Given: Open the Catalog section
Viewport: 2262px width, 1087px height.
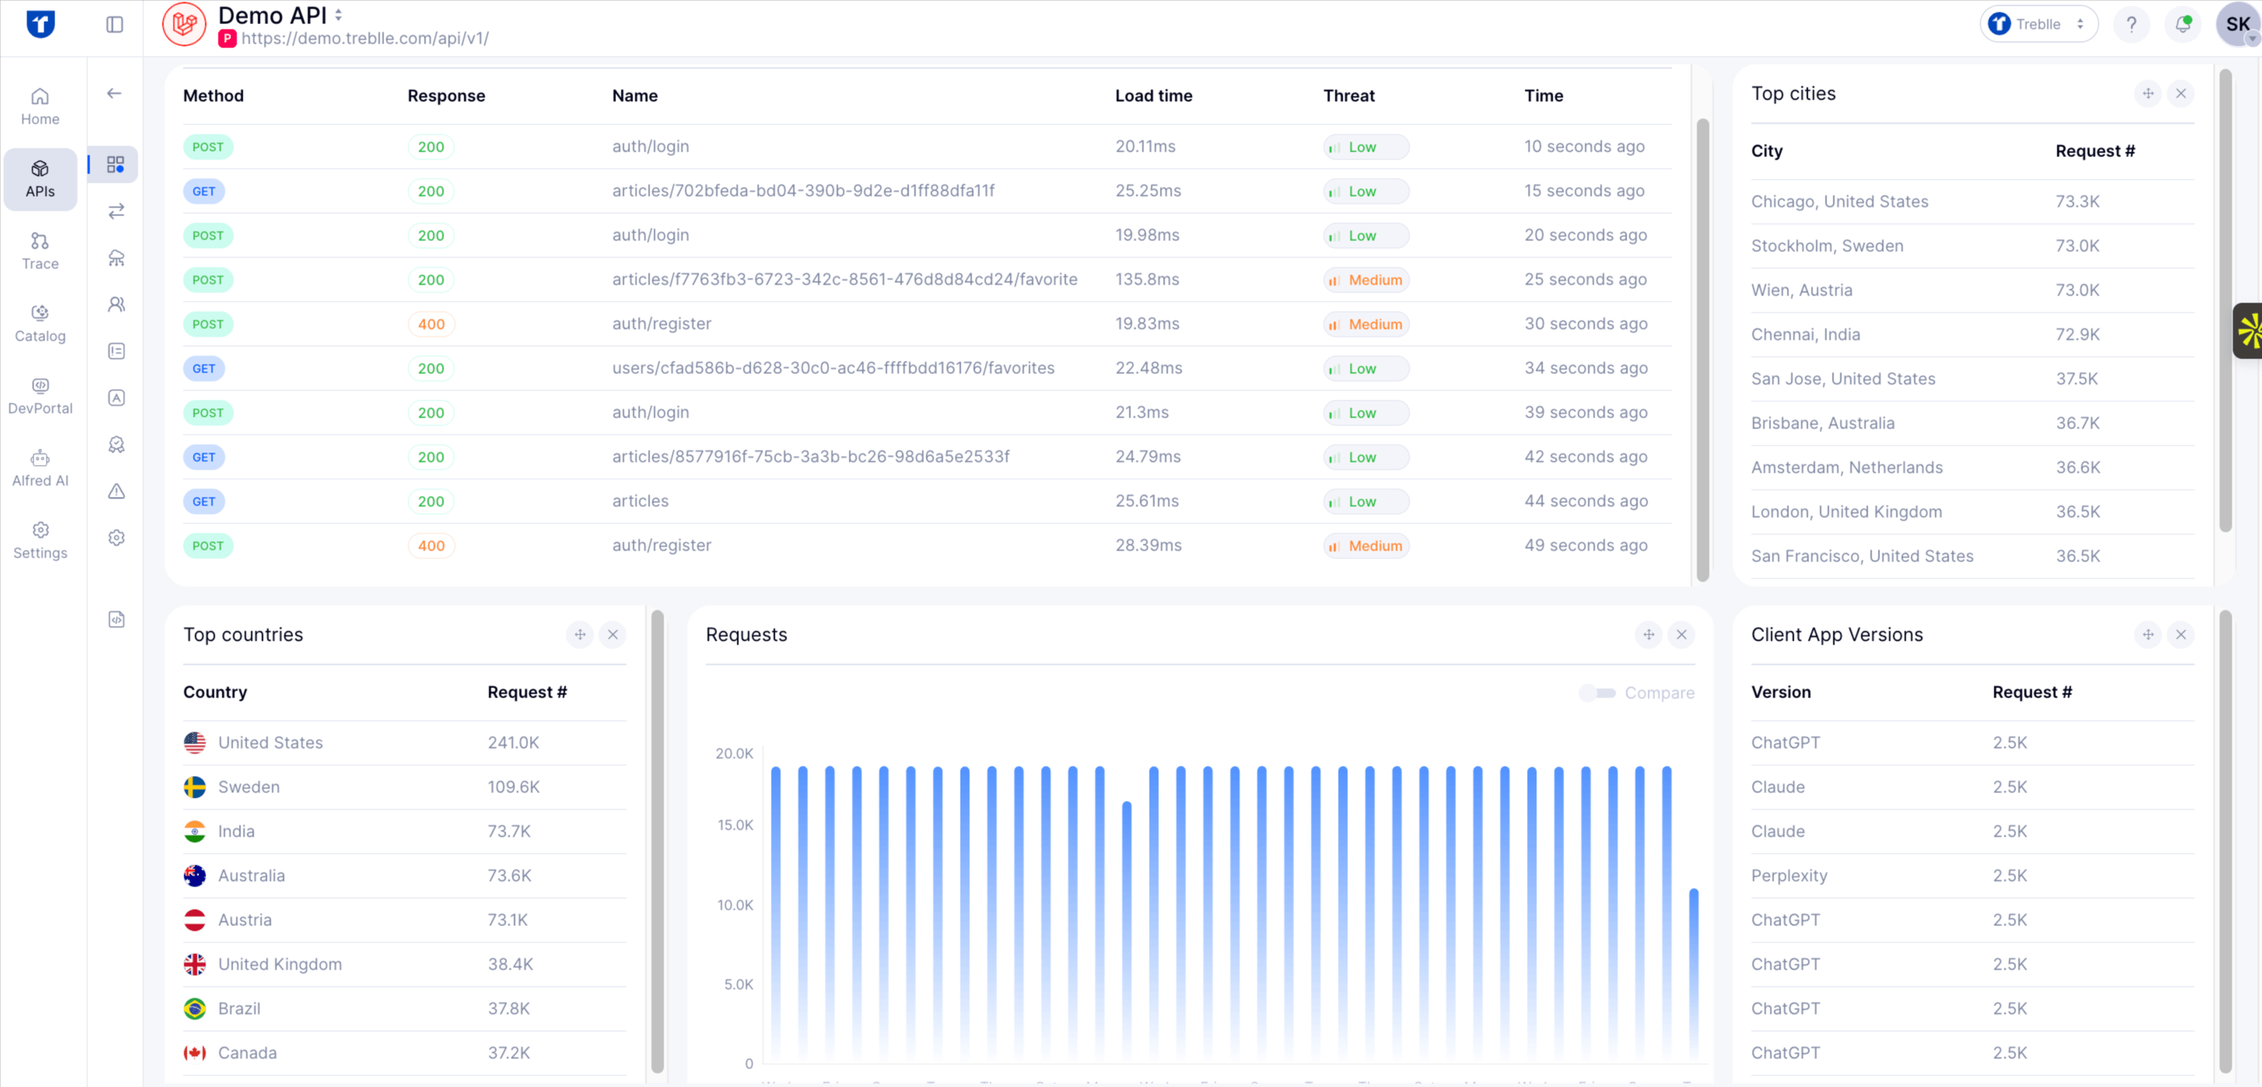Looking at the screenshot, I should point(40,322).
